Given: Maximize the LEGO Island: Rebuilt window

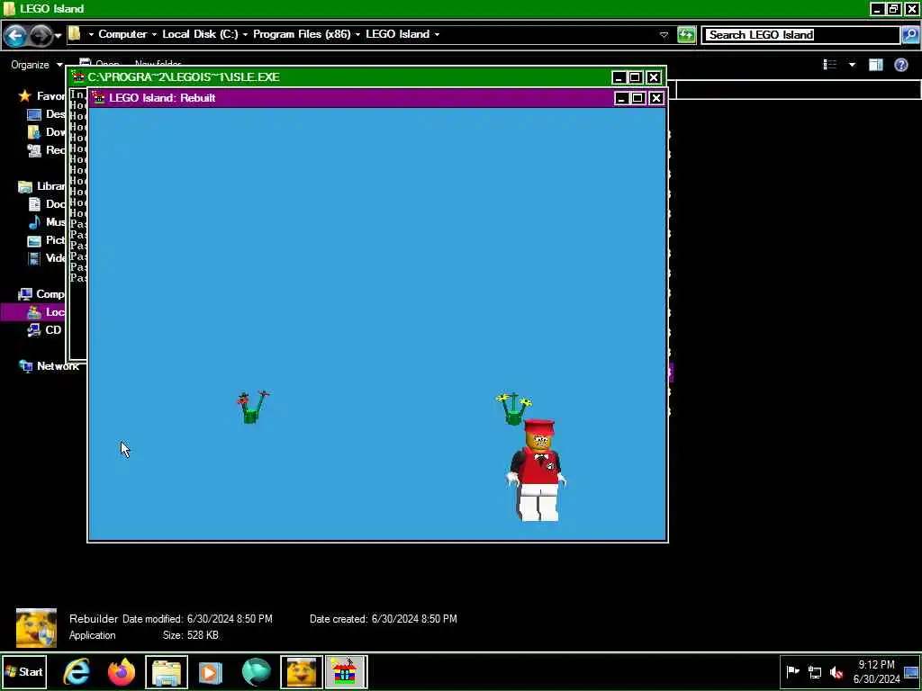Looking at the screenshot, I should (637, 98).
